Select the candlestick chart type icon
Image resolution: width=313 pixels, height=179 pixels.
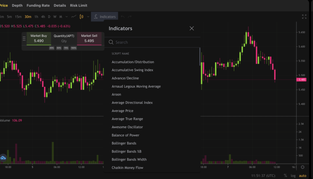81,17
